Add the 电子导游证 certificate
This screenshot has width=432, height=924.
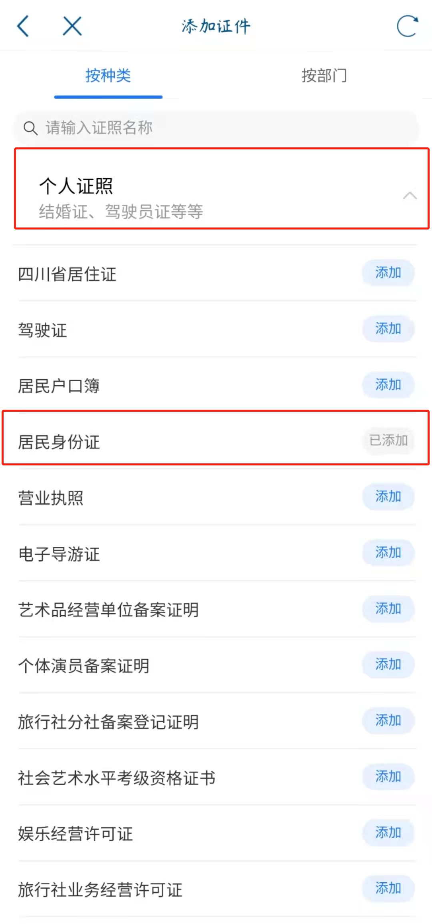tap(388, 553)
